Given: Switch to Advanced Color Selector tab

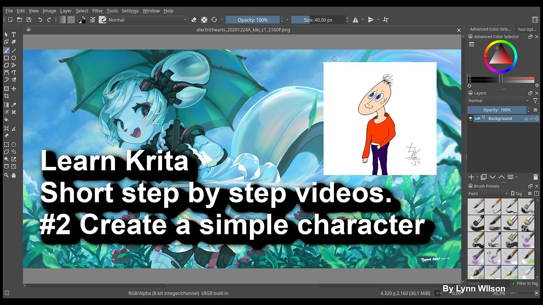Looking at the screenshot, I should tap(490, 29).
